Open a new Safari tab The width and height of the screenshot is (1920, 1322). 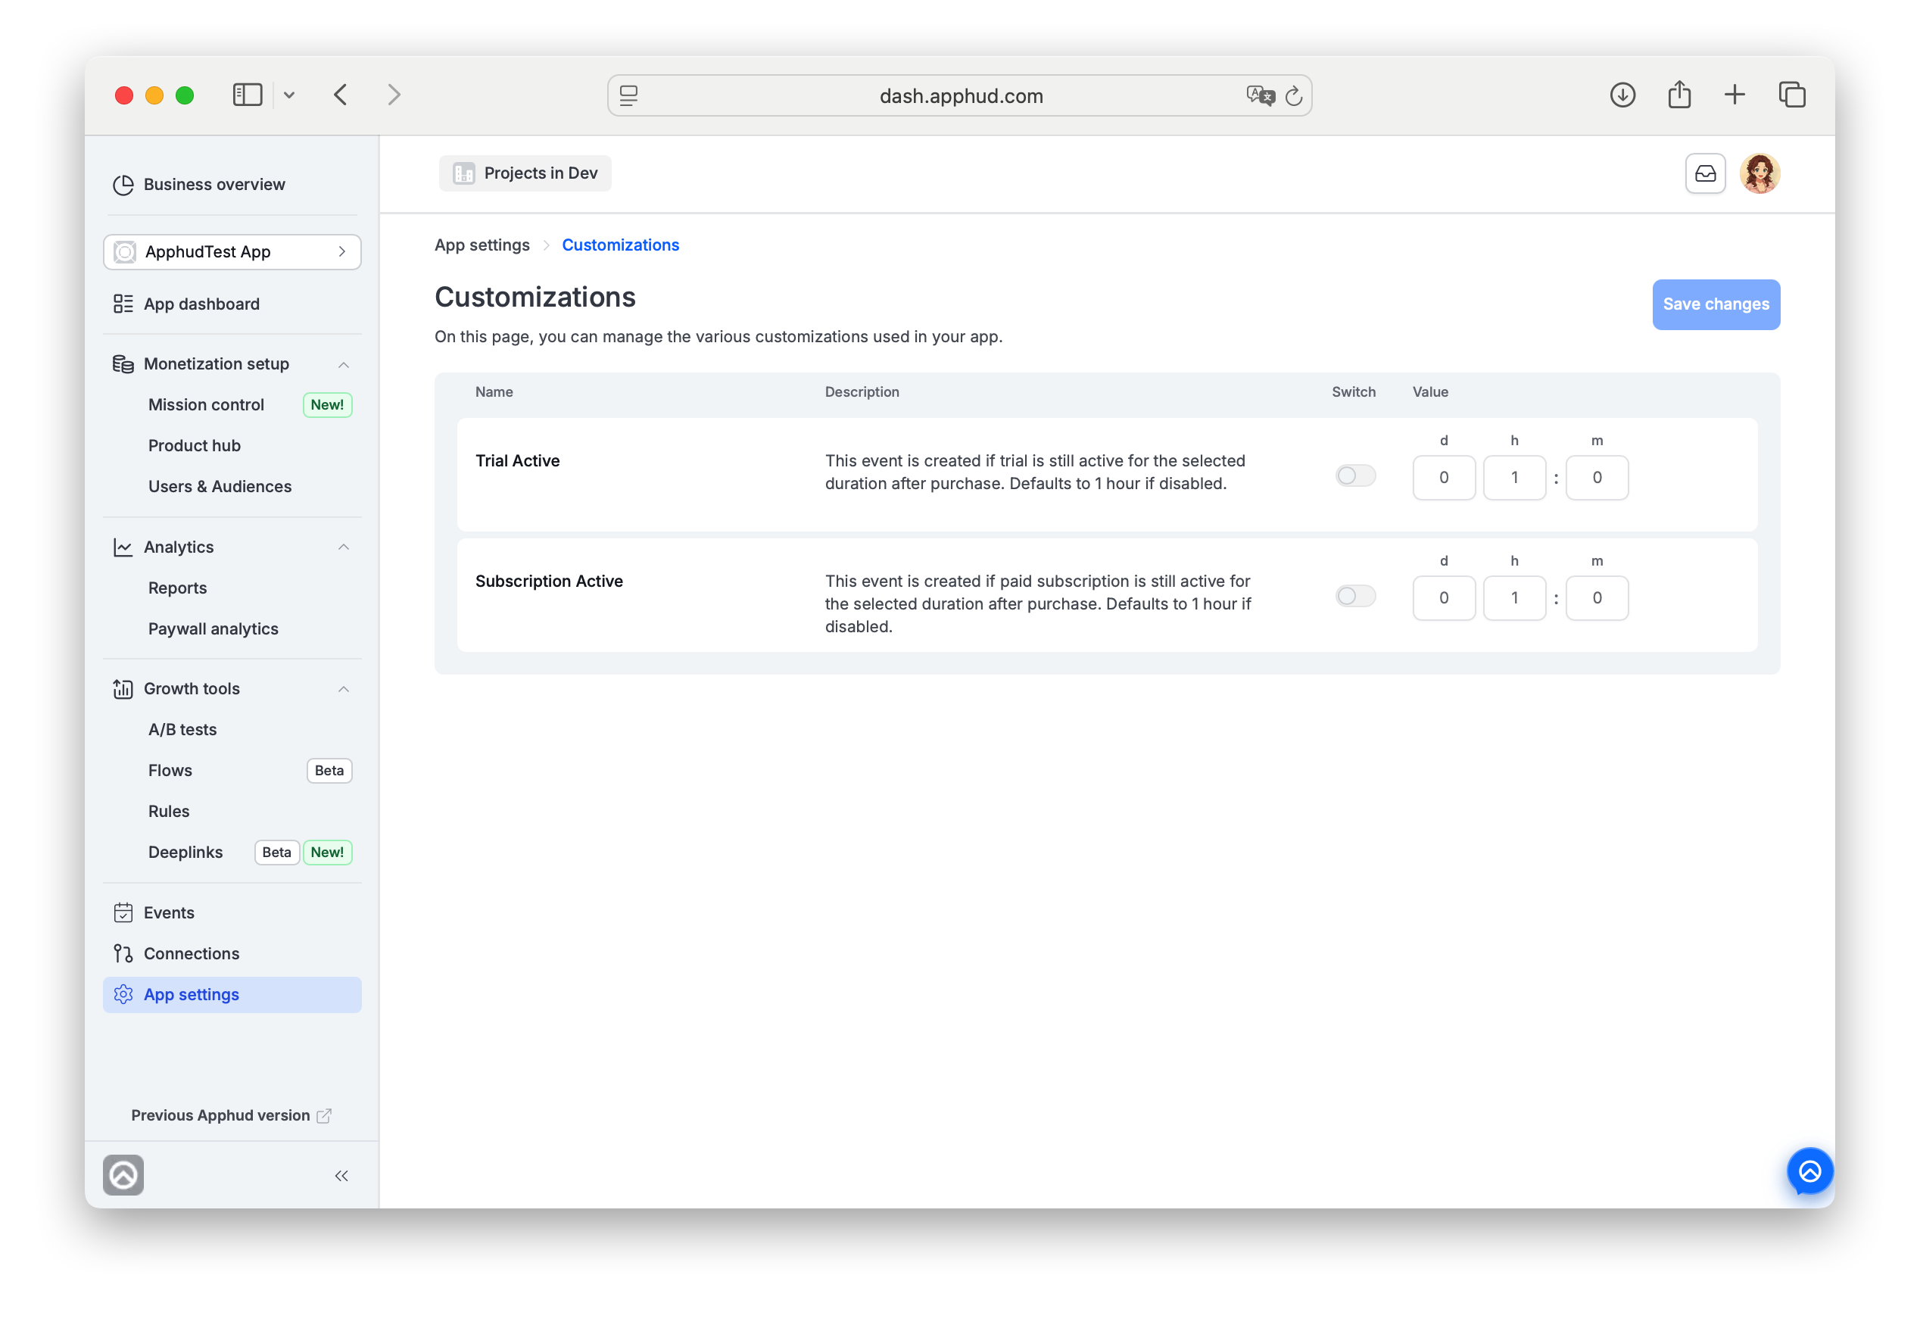[x=1734, y=95]
